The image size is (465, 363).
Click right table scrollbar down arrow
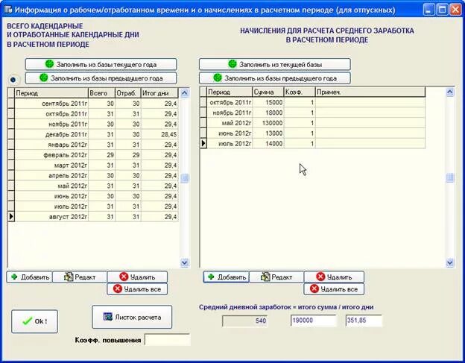pos(450,262)
